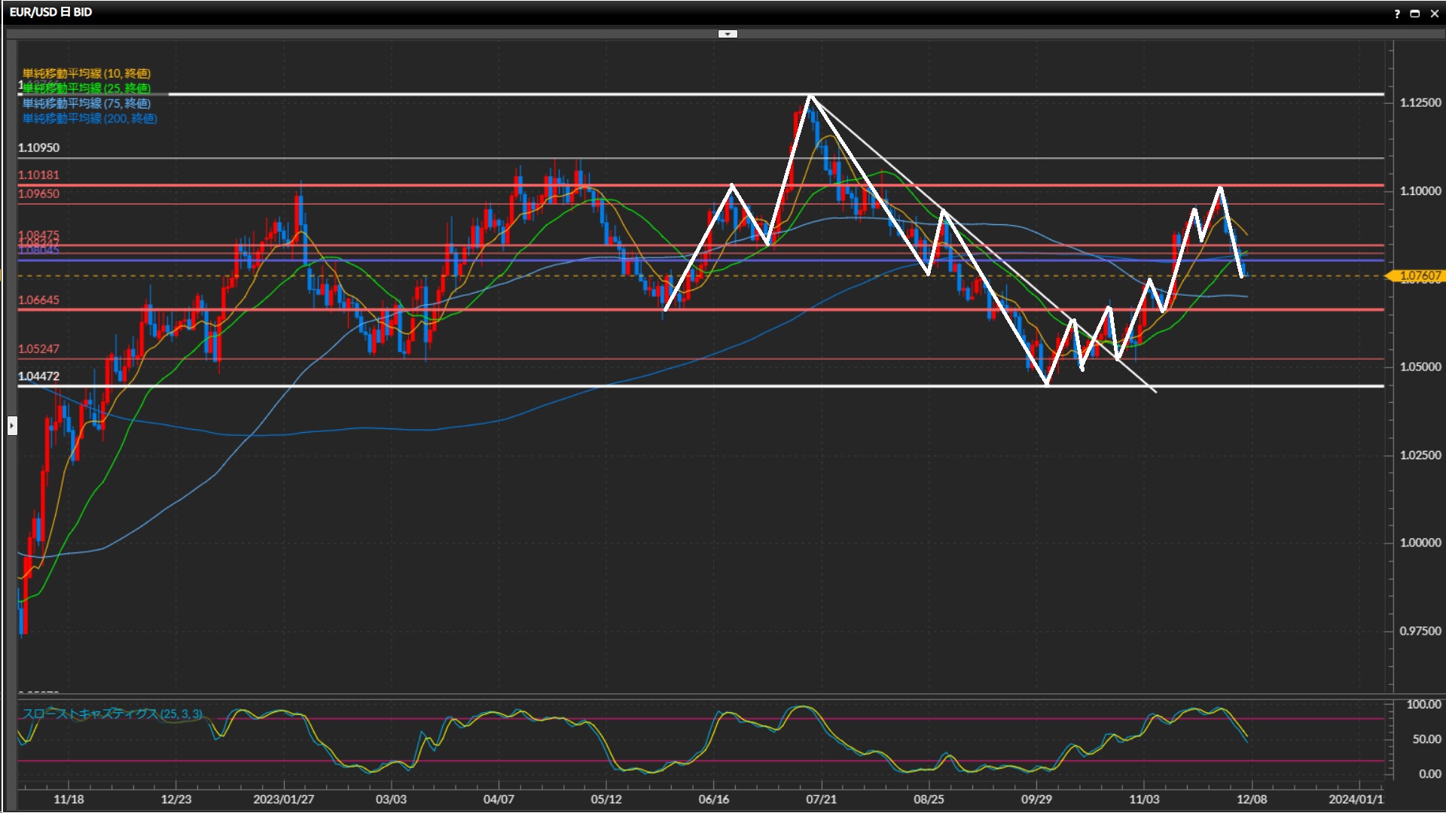This screenshot has height=813, width=1446.
Task: Close the EUR/USD chart window
Action: pyautogui.click(x=1434, y=14)
